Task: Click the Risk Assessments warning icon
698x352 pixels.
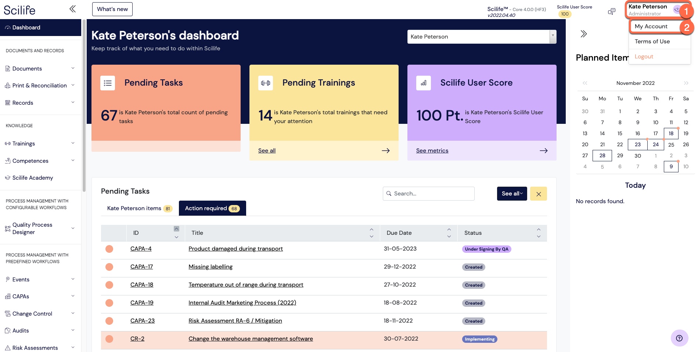Action: [8, 348]
